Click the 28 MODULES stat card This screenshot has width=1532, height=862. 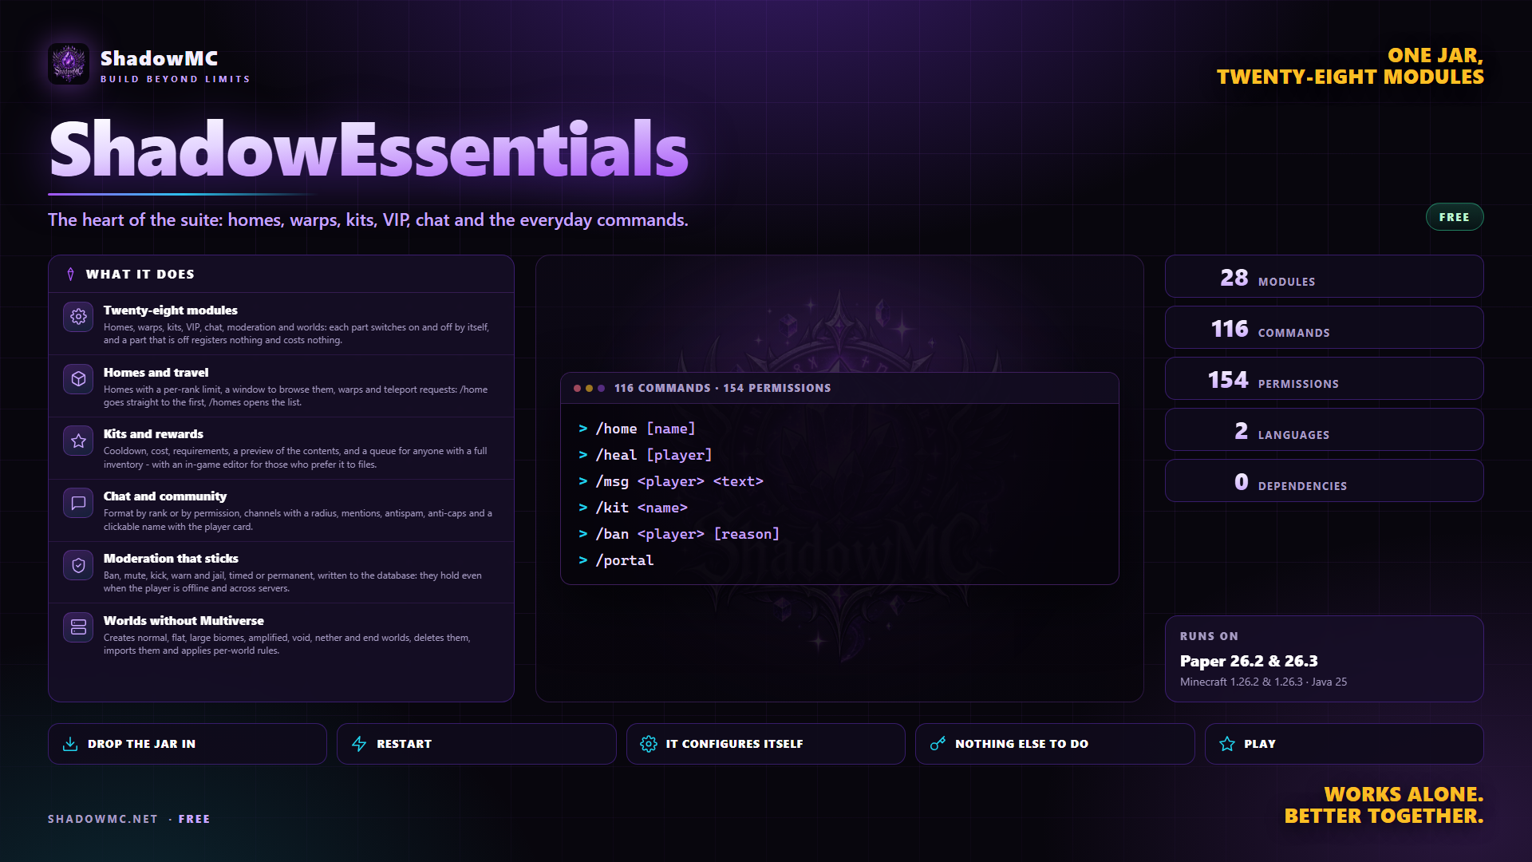point(1324,276)
